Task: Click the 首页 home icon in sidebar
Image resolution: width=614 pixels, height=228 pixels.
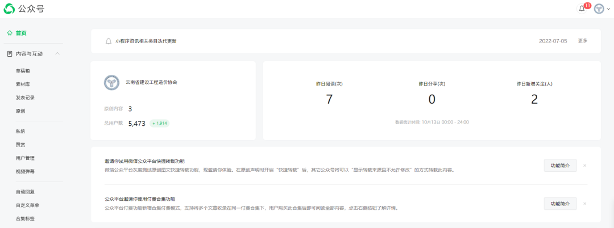Action: (10, 33)
